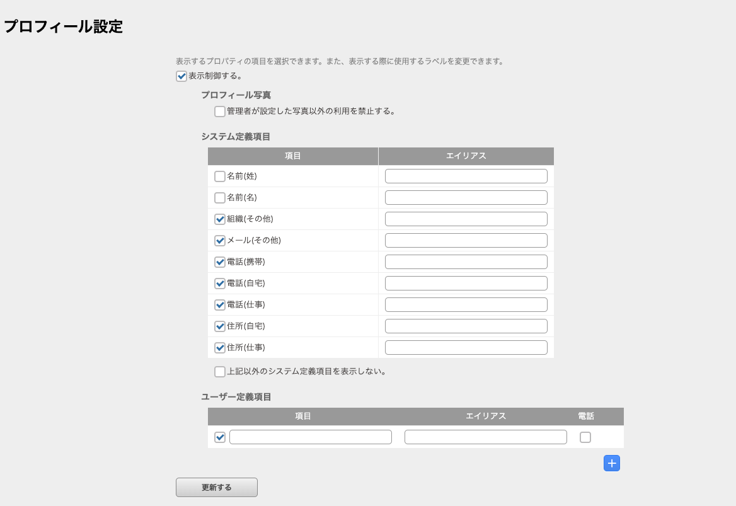Enable the profile photo restriction checkbox

[x=219, y=111]
